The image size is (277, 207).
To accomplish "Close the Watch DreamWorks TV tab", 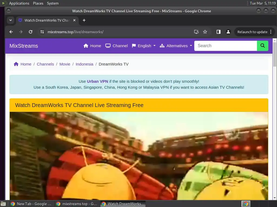I will coord(74,20).
